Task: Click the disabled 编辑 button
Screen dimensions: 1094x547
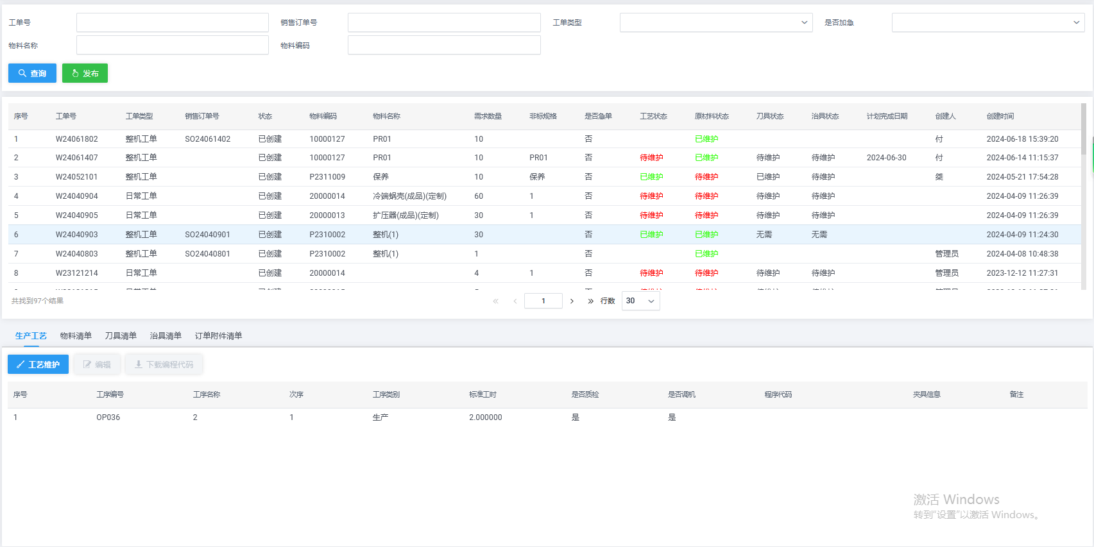Action: click(97, 364)
